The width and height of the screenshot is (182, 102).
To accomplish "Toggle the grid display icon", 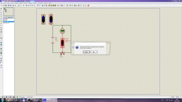I will [x=21, y=5].
